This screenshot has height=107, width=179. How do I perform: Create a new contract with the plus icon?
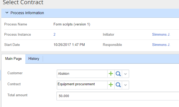pyautogui.click(x=111, y=84)
